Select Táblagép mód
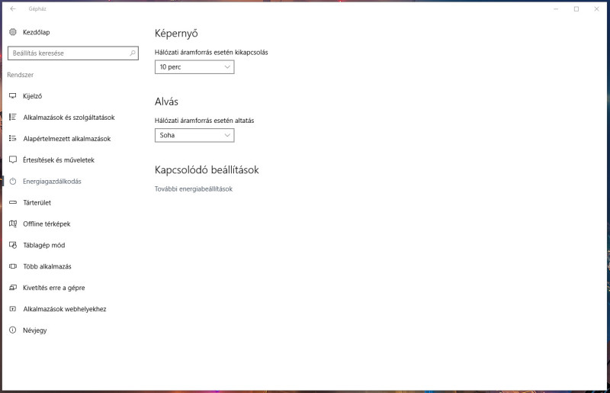 click(44, 246)
